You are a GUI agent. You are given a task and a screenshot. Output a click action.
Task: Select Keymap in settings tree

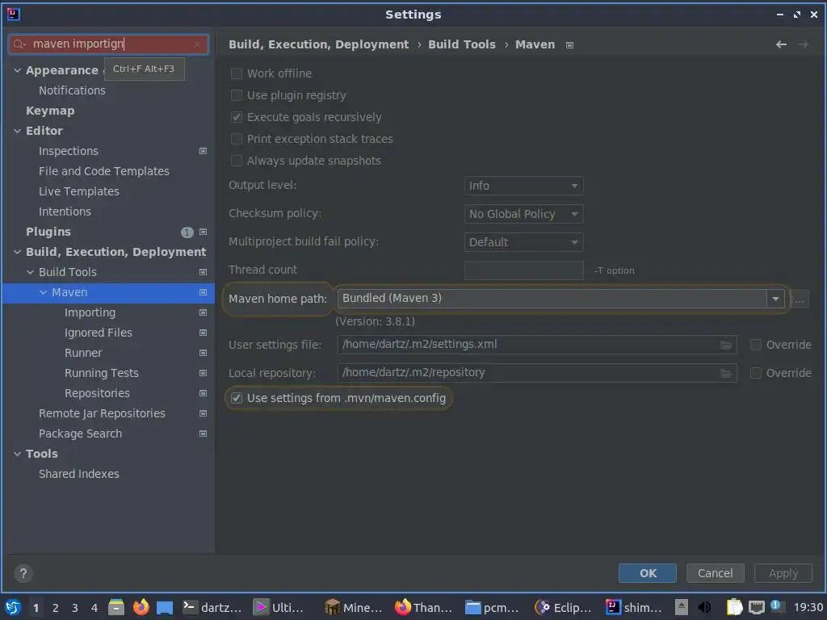coord(50,111)
